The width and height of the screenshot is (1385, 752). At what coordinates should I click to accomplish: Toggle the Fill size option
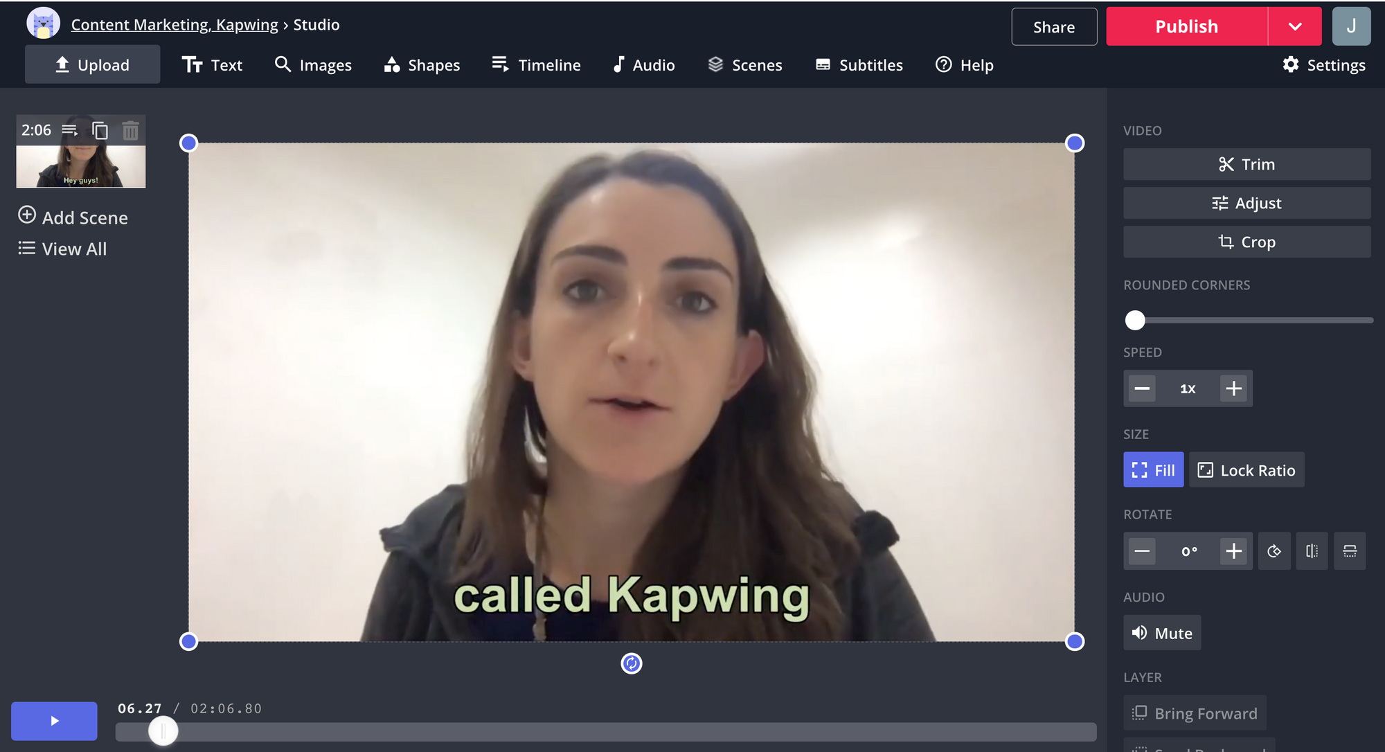pos(1153,470)
